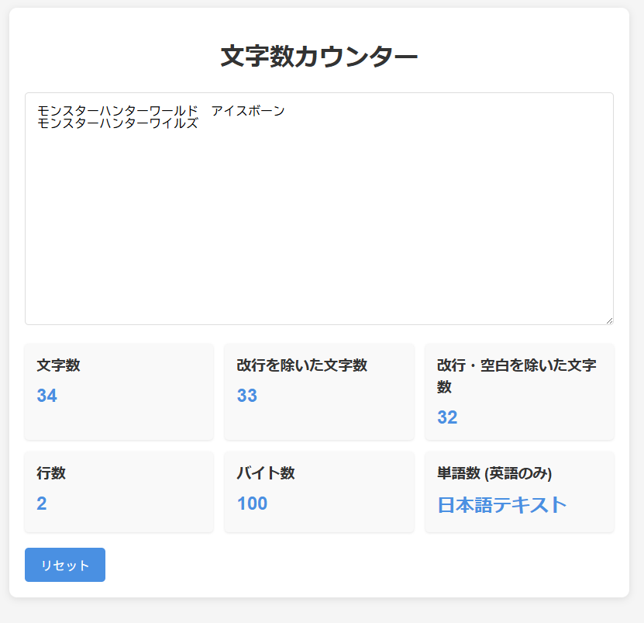Click inside the text input area

(x=319, y=209)
